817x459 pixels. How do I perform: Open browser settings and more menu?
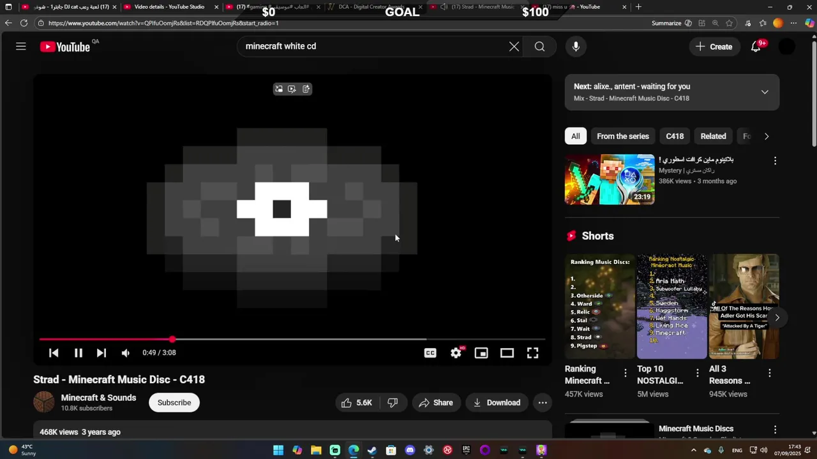point(793,23)
